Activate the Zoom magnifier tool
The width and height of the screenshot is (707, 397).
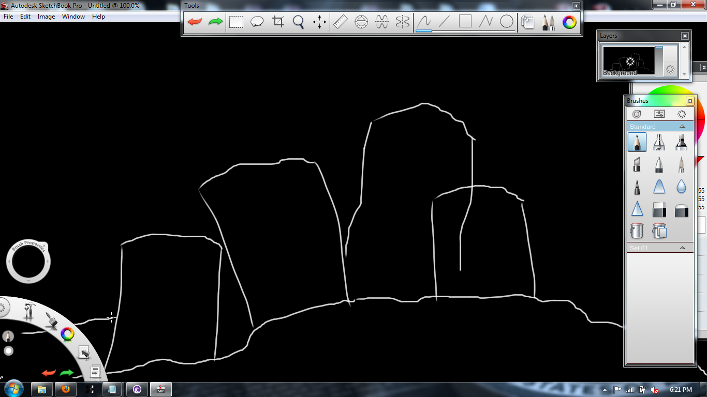click(x=299, y=22)
